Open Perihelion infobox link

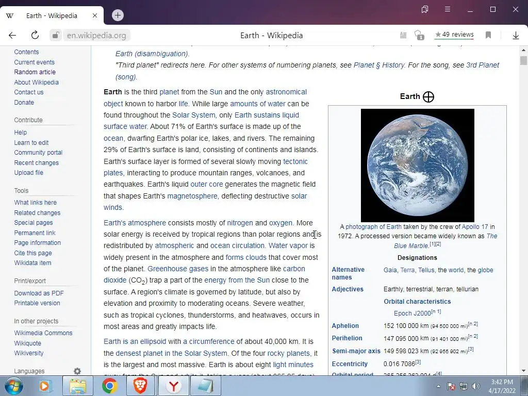[x=347, y=338]
